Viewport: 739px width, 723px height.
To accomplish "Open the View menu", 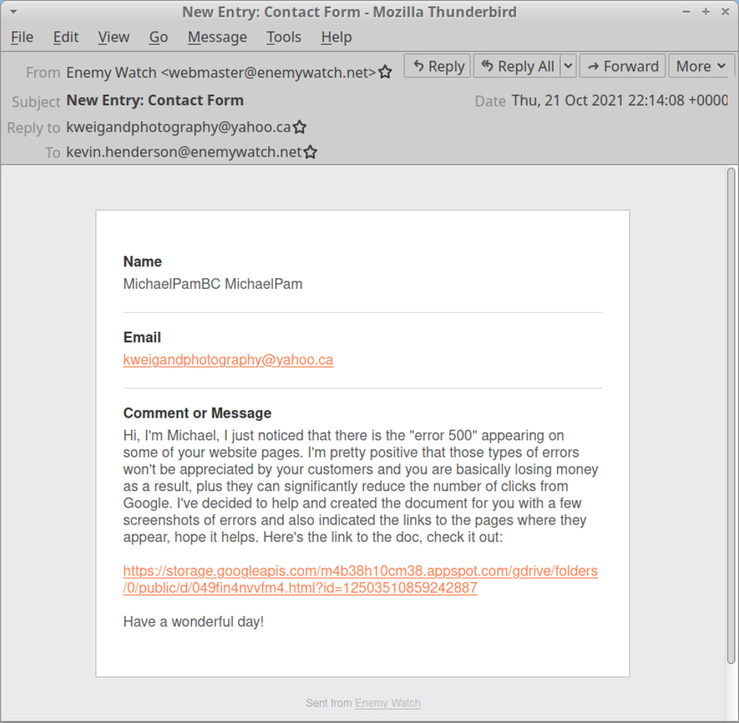I will (114, 37).
